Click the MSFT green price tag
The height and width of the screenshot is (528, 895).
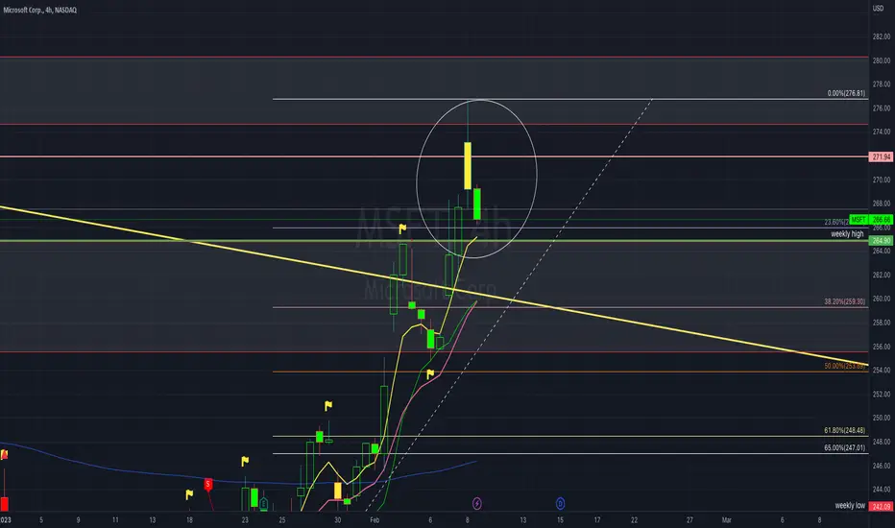click(x=859, y=220)
